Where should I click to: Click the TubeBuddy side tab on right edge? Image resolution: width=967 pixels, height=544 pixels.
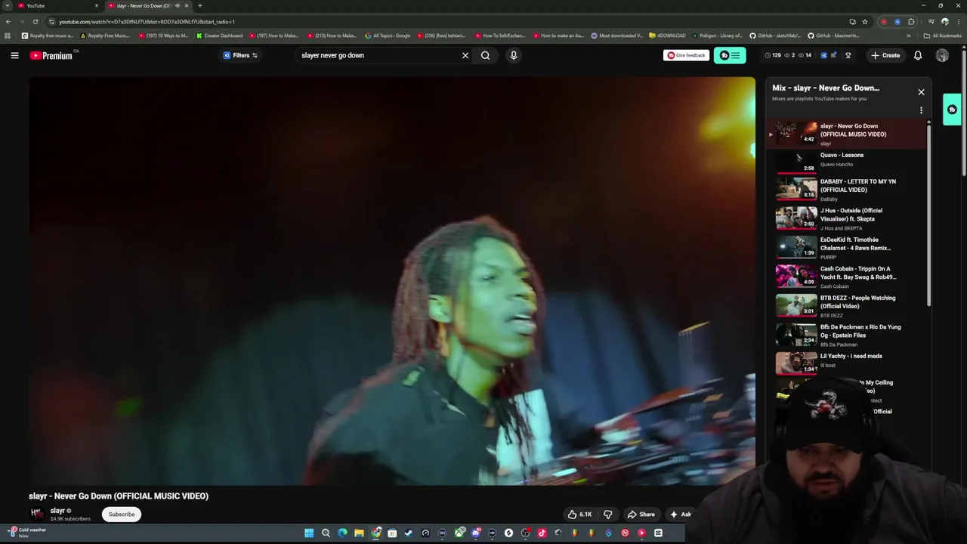coord(953,110)
